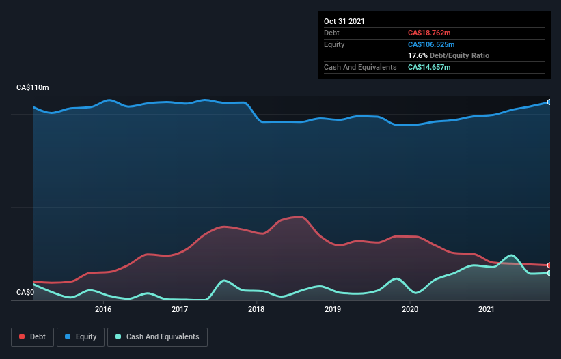Click the 17.6% Debt/Equity Ratio text

coord(449,55)
